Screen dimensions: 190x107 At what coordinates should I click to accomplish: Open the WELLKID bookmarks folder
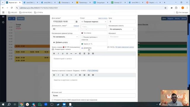[x=12, y=12]
